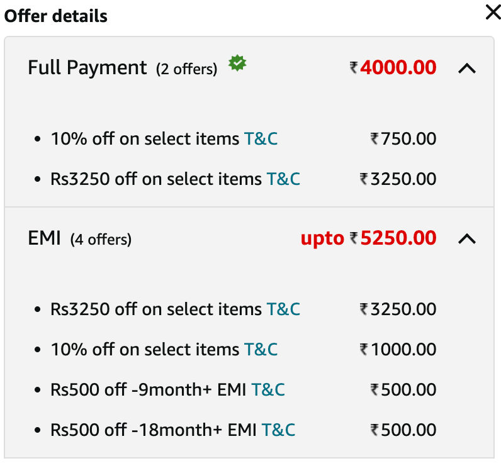Click the (2 offers) label
Viewport: 501px width, 473px height.
[x=186, y=69]
